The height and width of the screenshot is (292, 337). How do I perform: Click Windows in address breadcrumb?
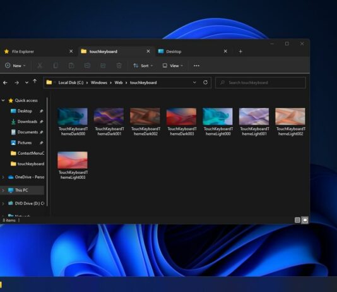point(99,83)
